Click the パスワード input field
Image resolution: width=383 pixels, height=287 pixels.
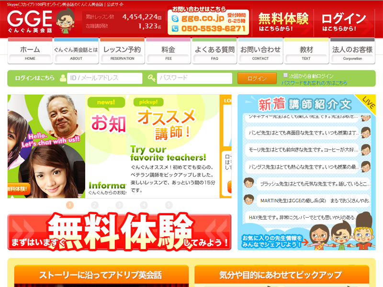click(x=194, y=78)
